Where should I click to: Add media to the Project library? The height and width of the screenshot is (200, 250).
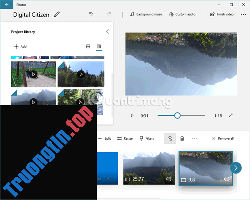pyautogui.click(x=20, y=46)
